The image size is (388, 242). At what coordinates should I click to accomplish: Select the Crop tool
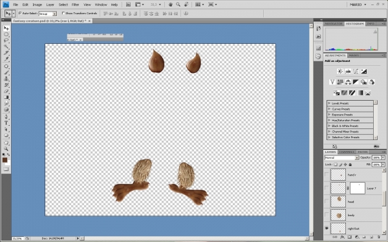6,53
